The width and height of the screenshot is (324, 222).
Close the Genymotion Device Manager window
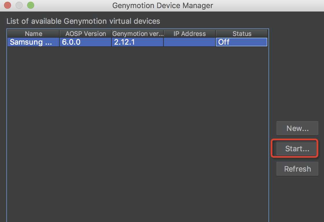(x=8, y=5)
